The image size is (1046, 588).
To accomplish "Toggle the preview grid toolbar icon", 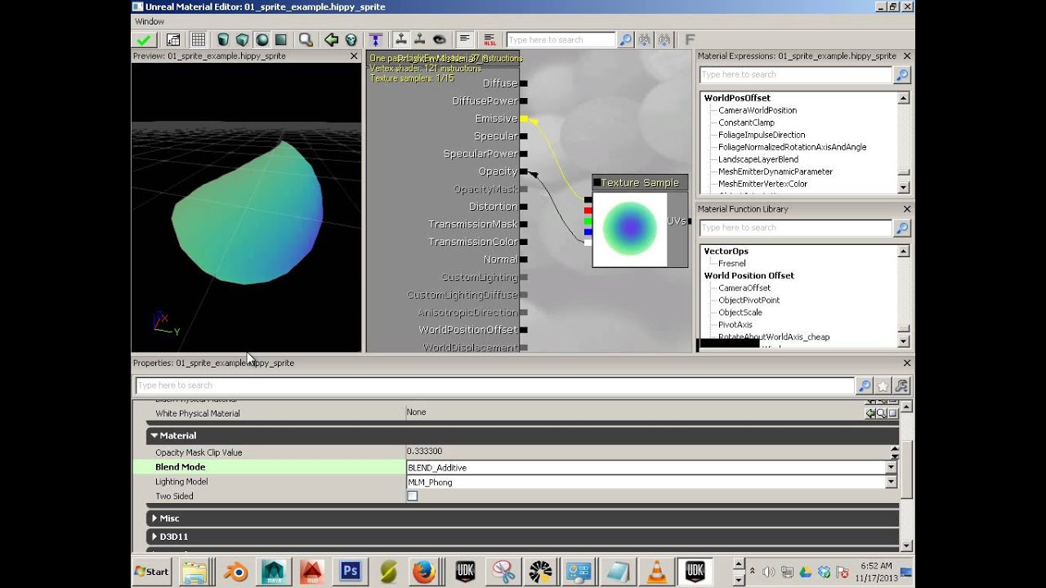I will [198, 39].
